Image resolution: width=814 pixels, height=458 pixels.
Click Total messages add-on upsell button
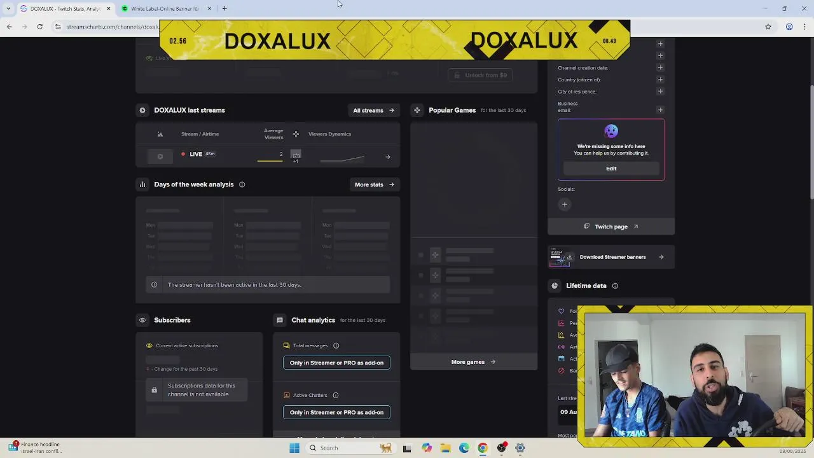coord(336,363)
